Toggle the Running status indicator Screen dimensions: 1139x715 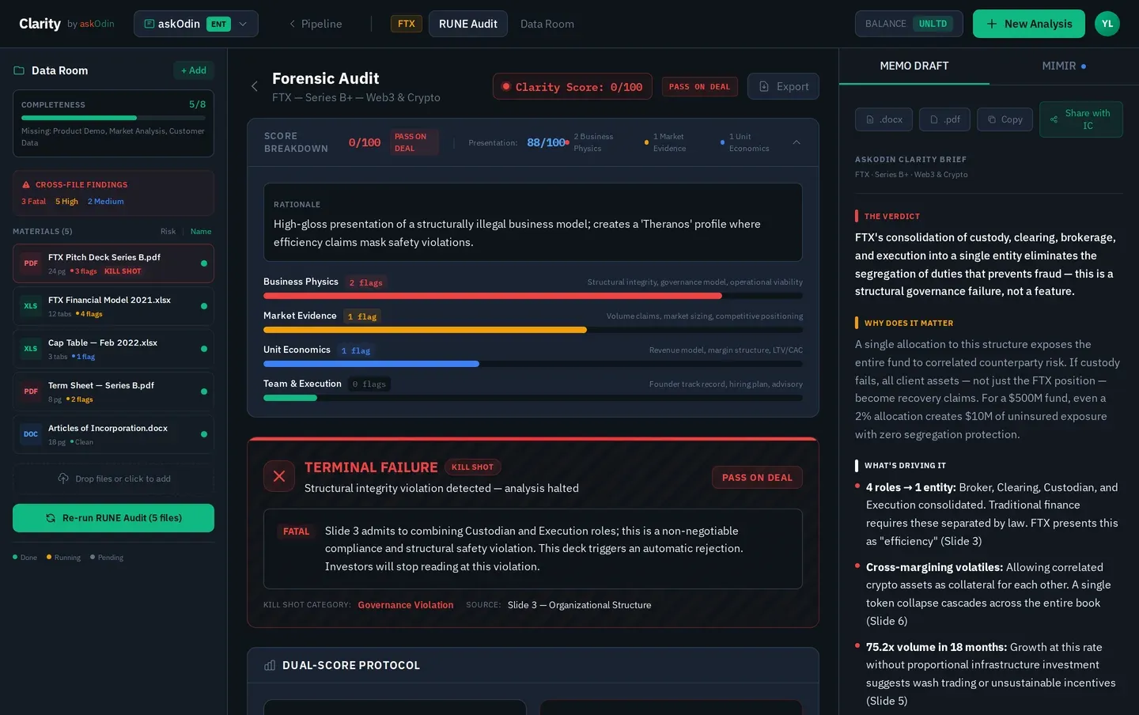point(62,558)
